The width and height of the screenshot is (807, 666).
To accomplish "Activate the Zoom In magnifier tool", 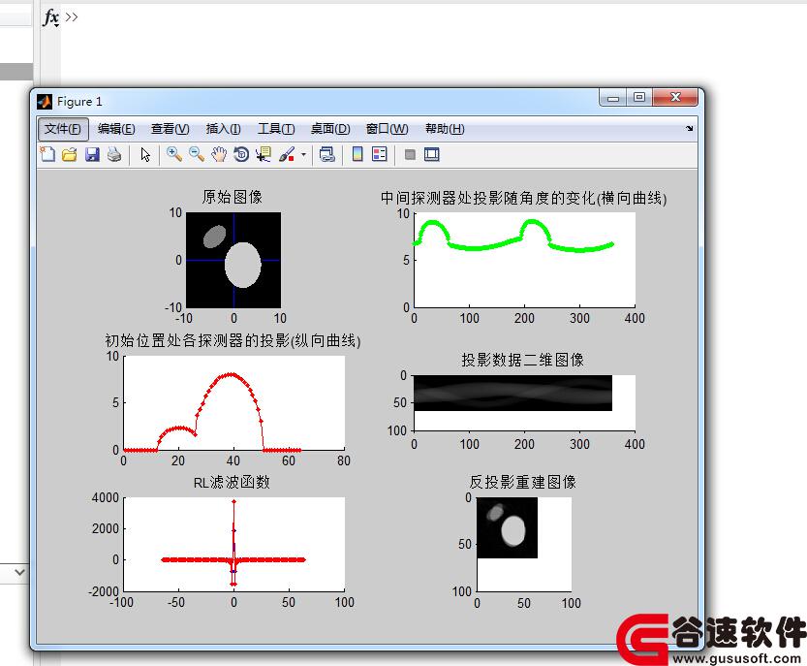I will pos(174,154).
